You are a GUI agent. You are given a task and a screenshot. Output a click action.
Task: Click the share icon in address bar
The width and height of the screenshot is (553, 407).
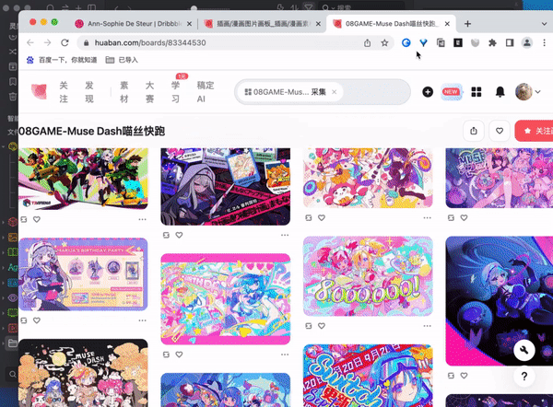coord(367,43)
